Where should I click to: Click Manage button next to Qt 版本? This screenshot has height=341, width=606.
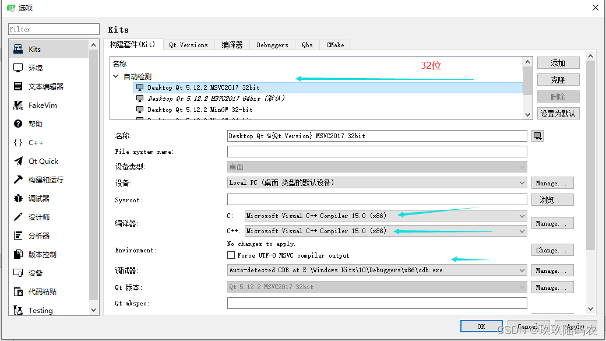tap(552, 287)
